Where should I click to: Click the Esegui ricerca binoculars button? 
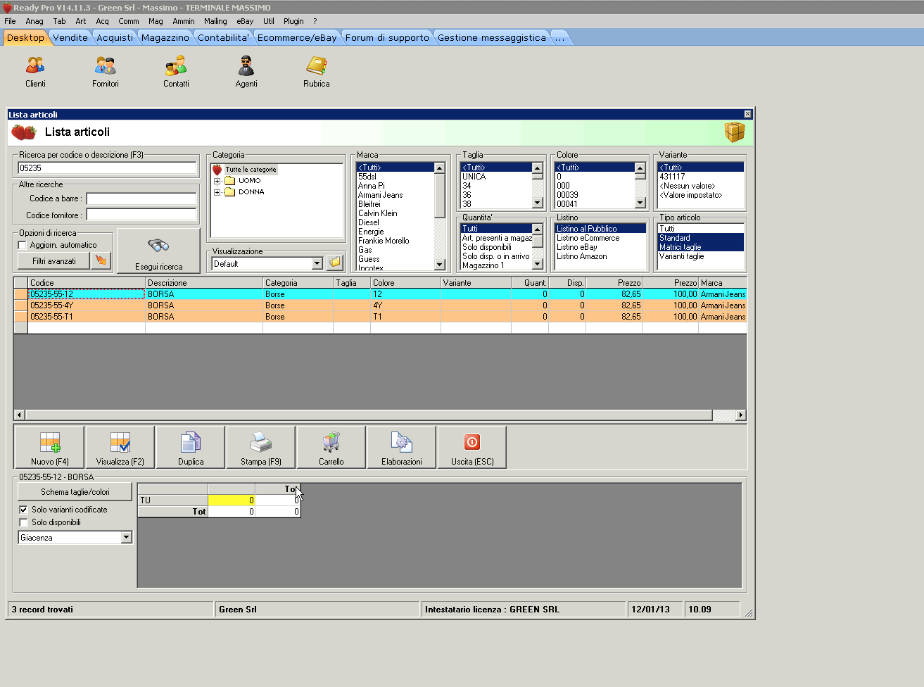[x=158, y=251]
